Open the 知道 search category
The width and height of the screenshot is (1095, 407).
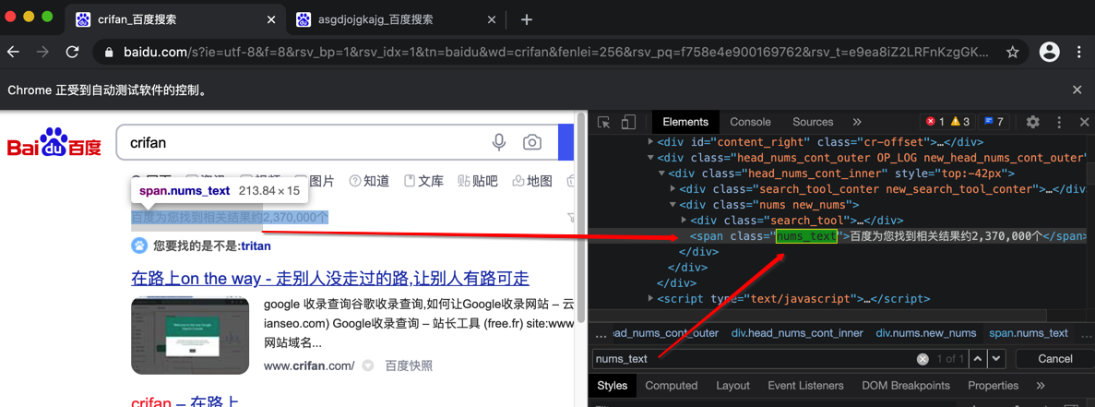[369, 182]
